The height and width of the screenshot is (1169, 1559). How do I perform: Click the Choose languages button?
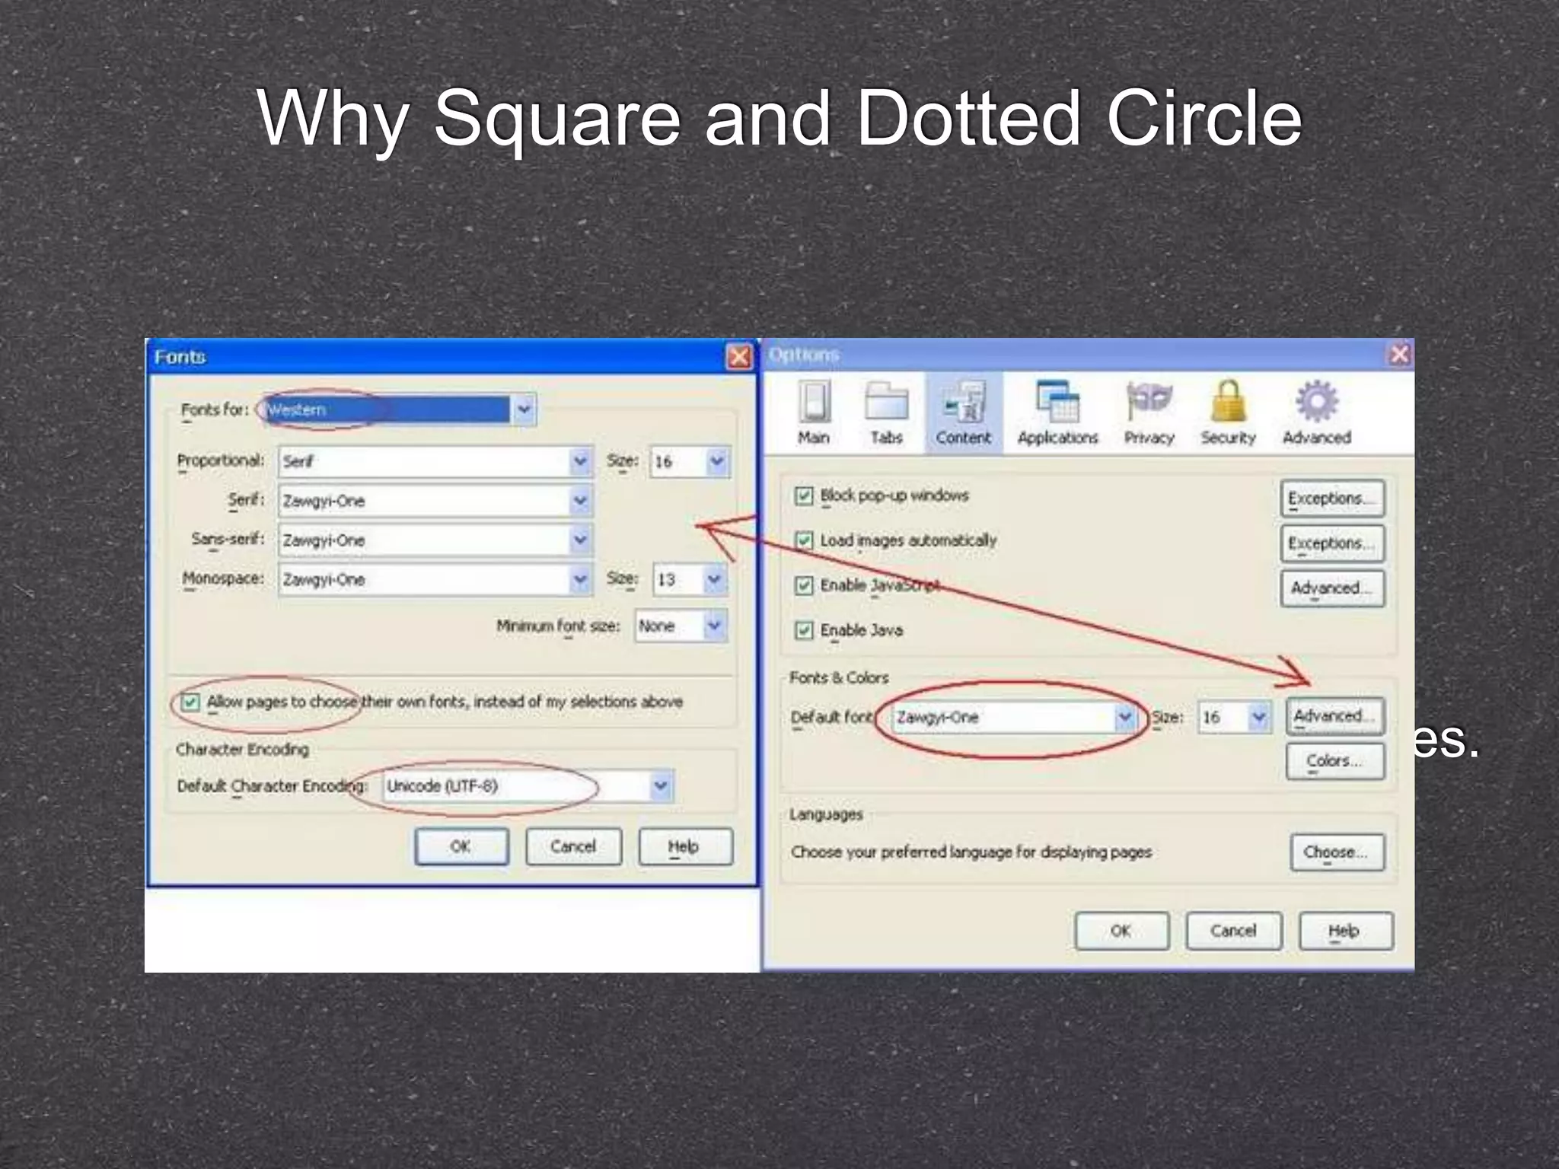(x=1337, y=852)
